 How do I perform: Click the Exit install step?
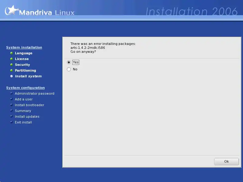click(x=23, y=122)
